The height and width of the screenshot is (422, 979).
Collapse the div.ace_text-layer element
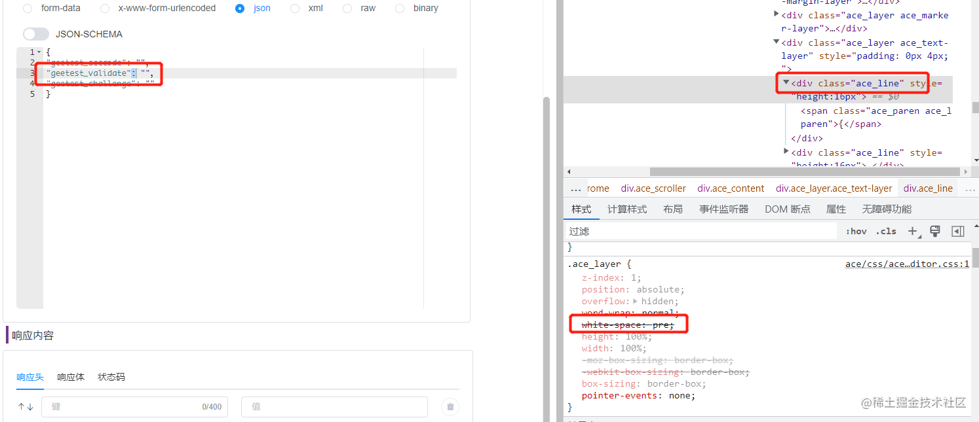777,42
